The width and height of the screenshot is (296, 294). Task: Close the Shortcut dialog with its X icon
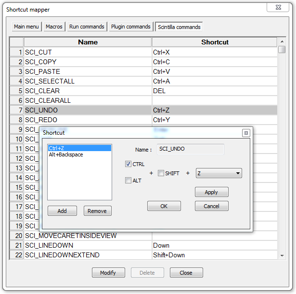(245, 133)
